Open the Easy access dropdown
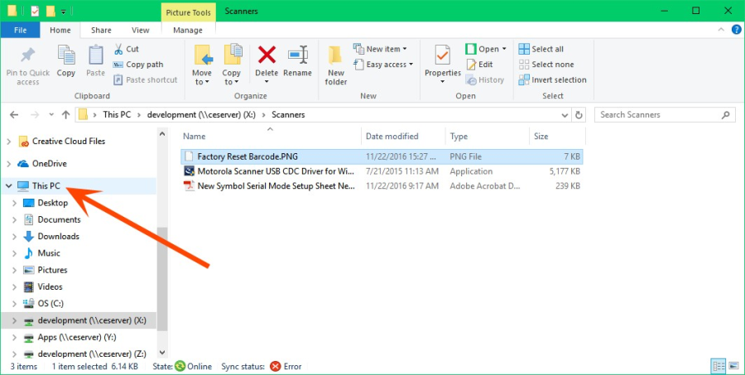 [385, 65]
